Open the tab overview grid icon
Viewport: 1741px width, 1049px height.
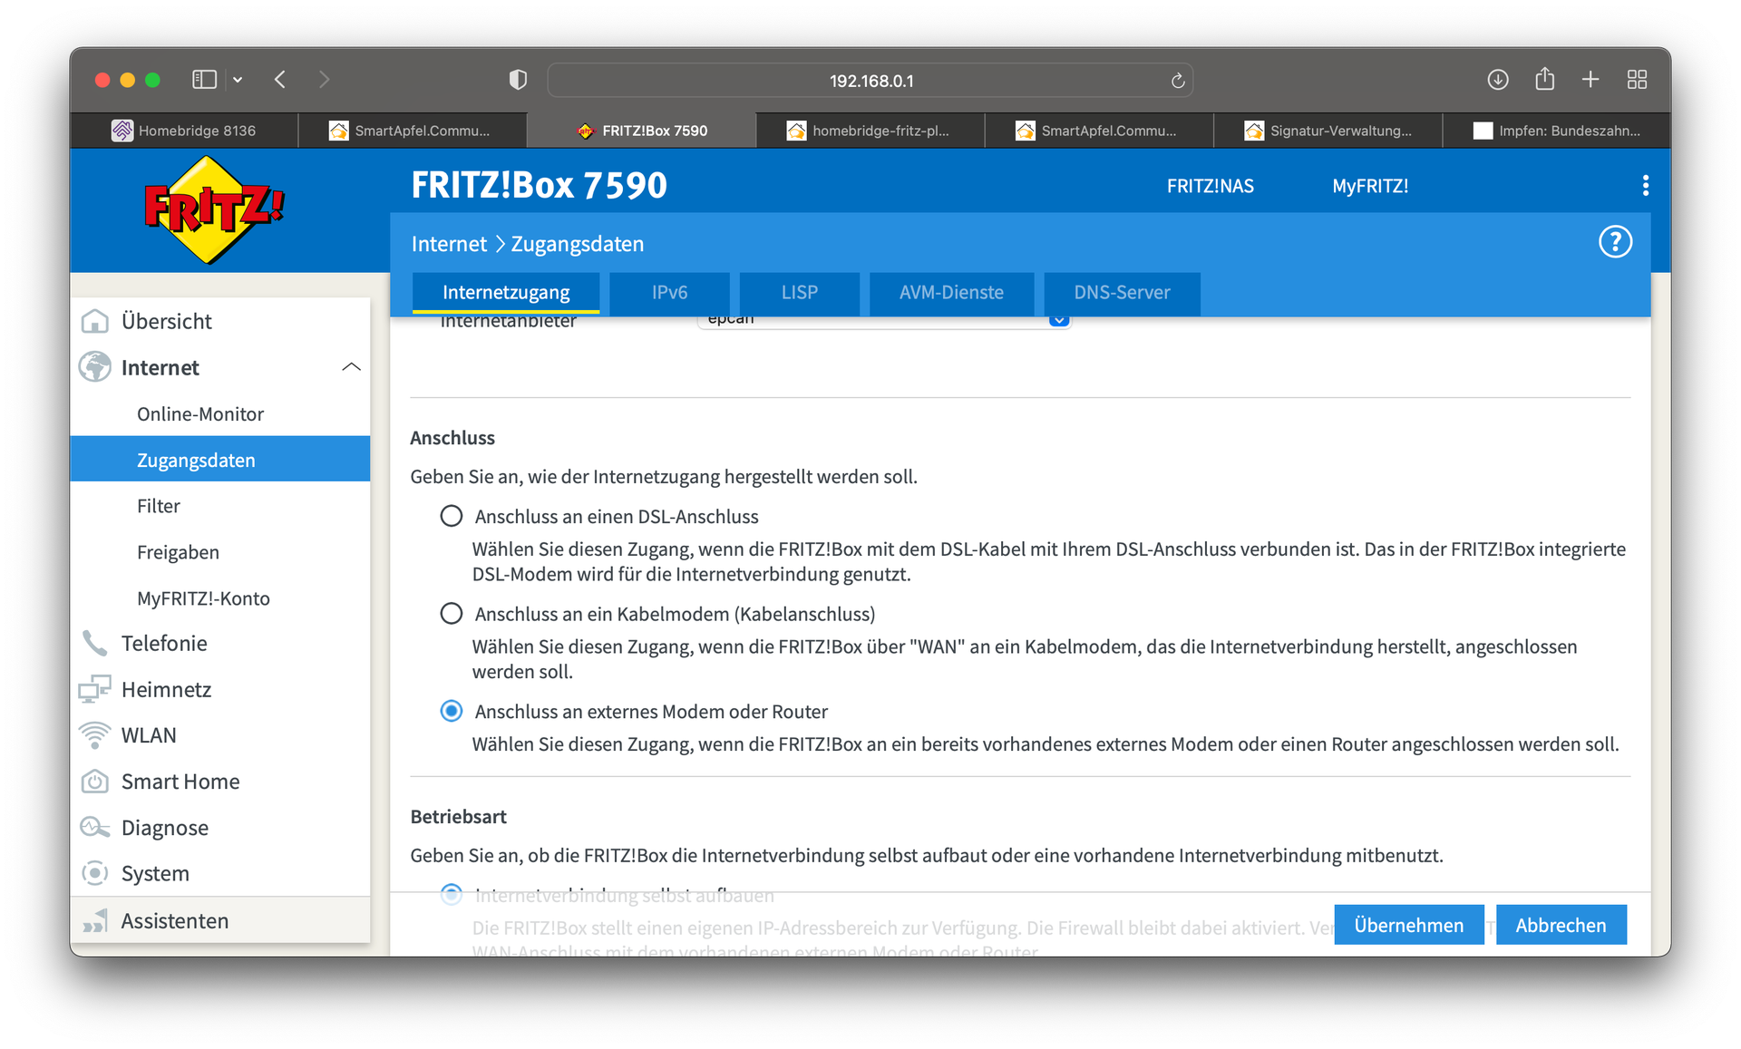(x=1637, y=80)
